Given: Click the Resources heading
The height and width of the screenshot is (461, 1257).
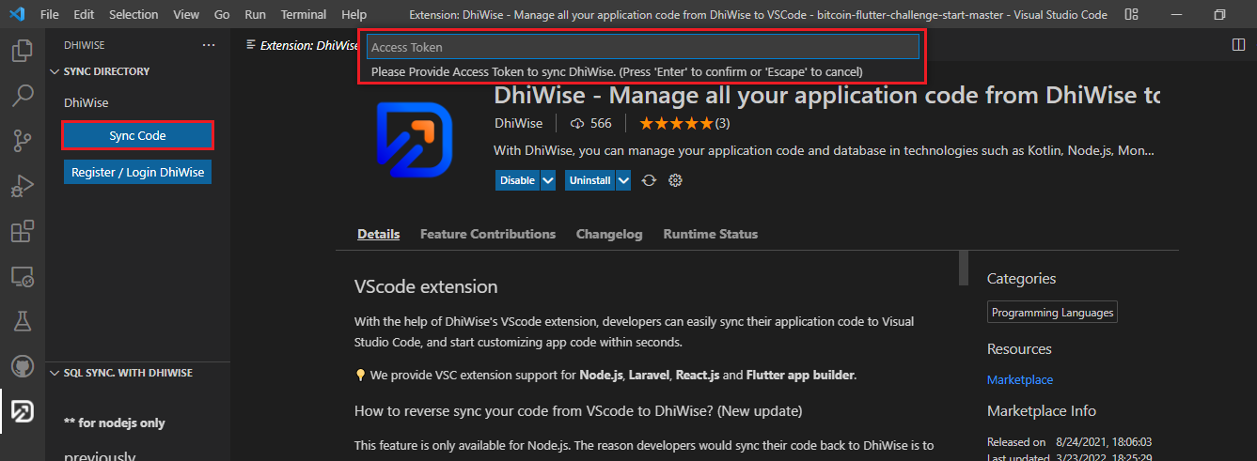Looking at the screenshot, I should 1019,349.
